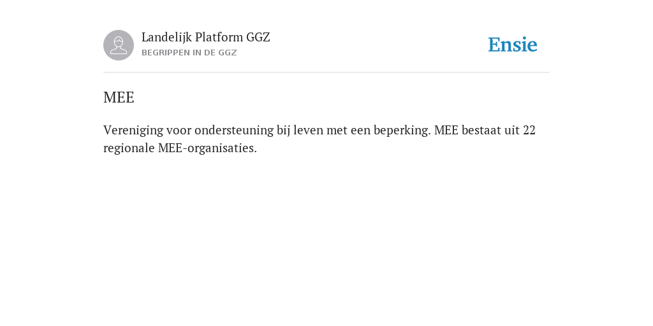Viewport: 653px width, 326px height.
Task: Open the Landelijk Platform GGZ author name
Action: point(206,37)
